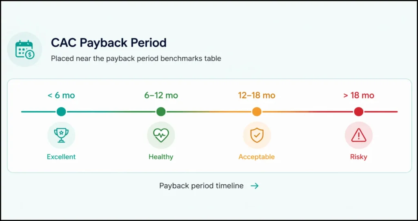Viewport: 418px width, 221px height.
Task: Click the warning triangle Risky icon
Action: [358, 135]
